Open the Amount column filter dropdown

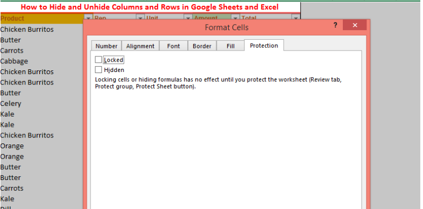235,18
